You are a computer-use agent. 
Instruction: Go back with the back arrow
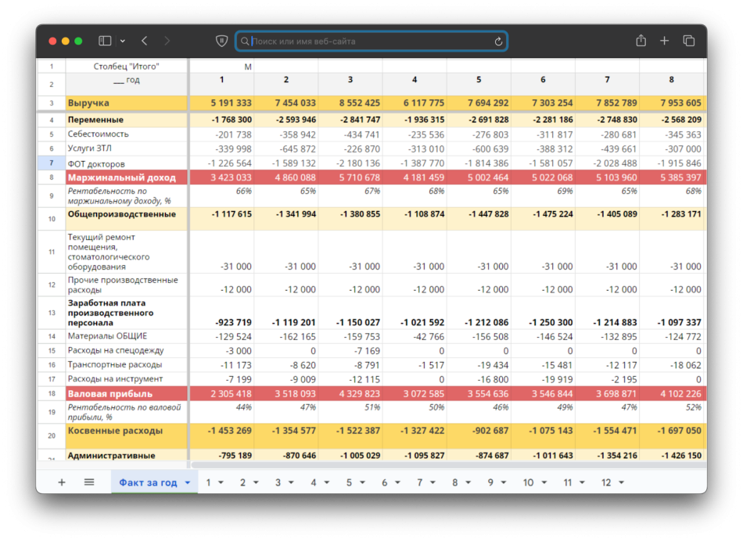click(x=145, y=41)
